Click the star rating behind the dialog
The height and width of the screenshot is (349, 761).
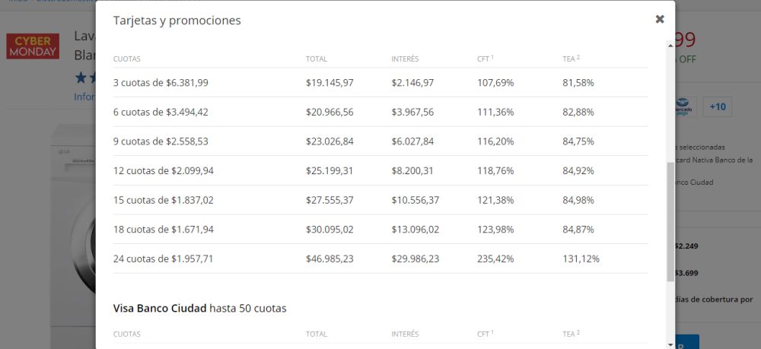(x=85, y=78)
